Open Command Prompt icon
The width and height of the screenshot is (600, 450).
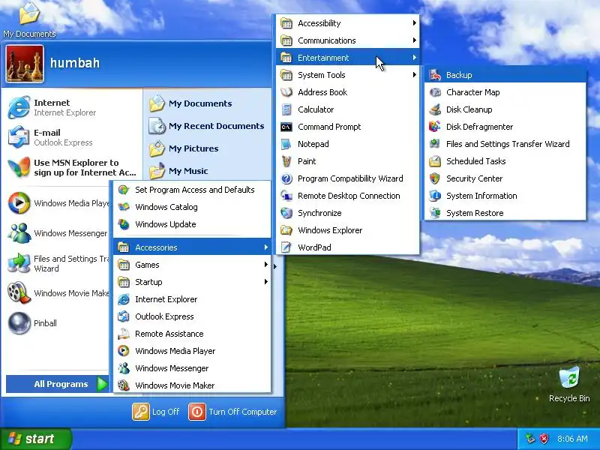point(286,127)
